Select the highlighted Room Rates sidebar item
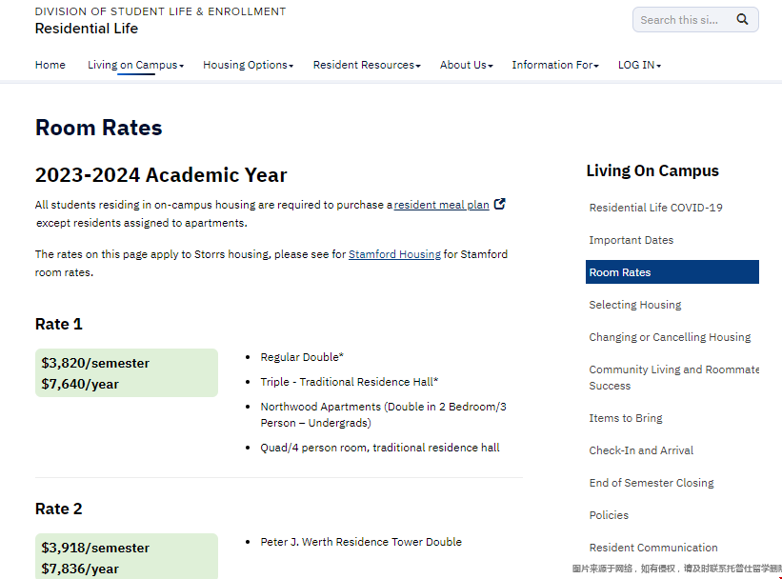The image size is (782, 579). click(x=672, y=272)
